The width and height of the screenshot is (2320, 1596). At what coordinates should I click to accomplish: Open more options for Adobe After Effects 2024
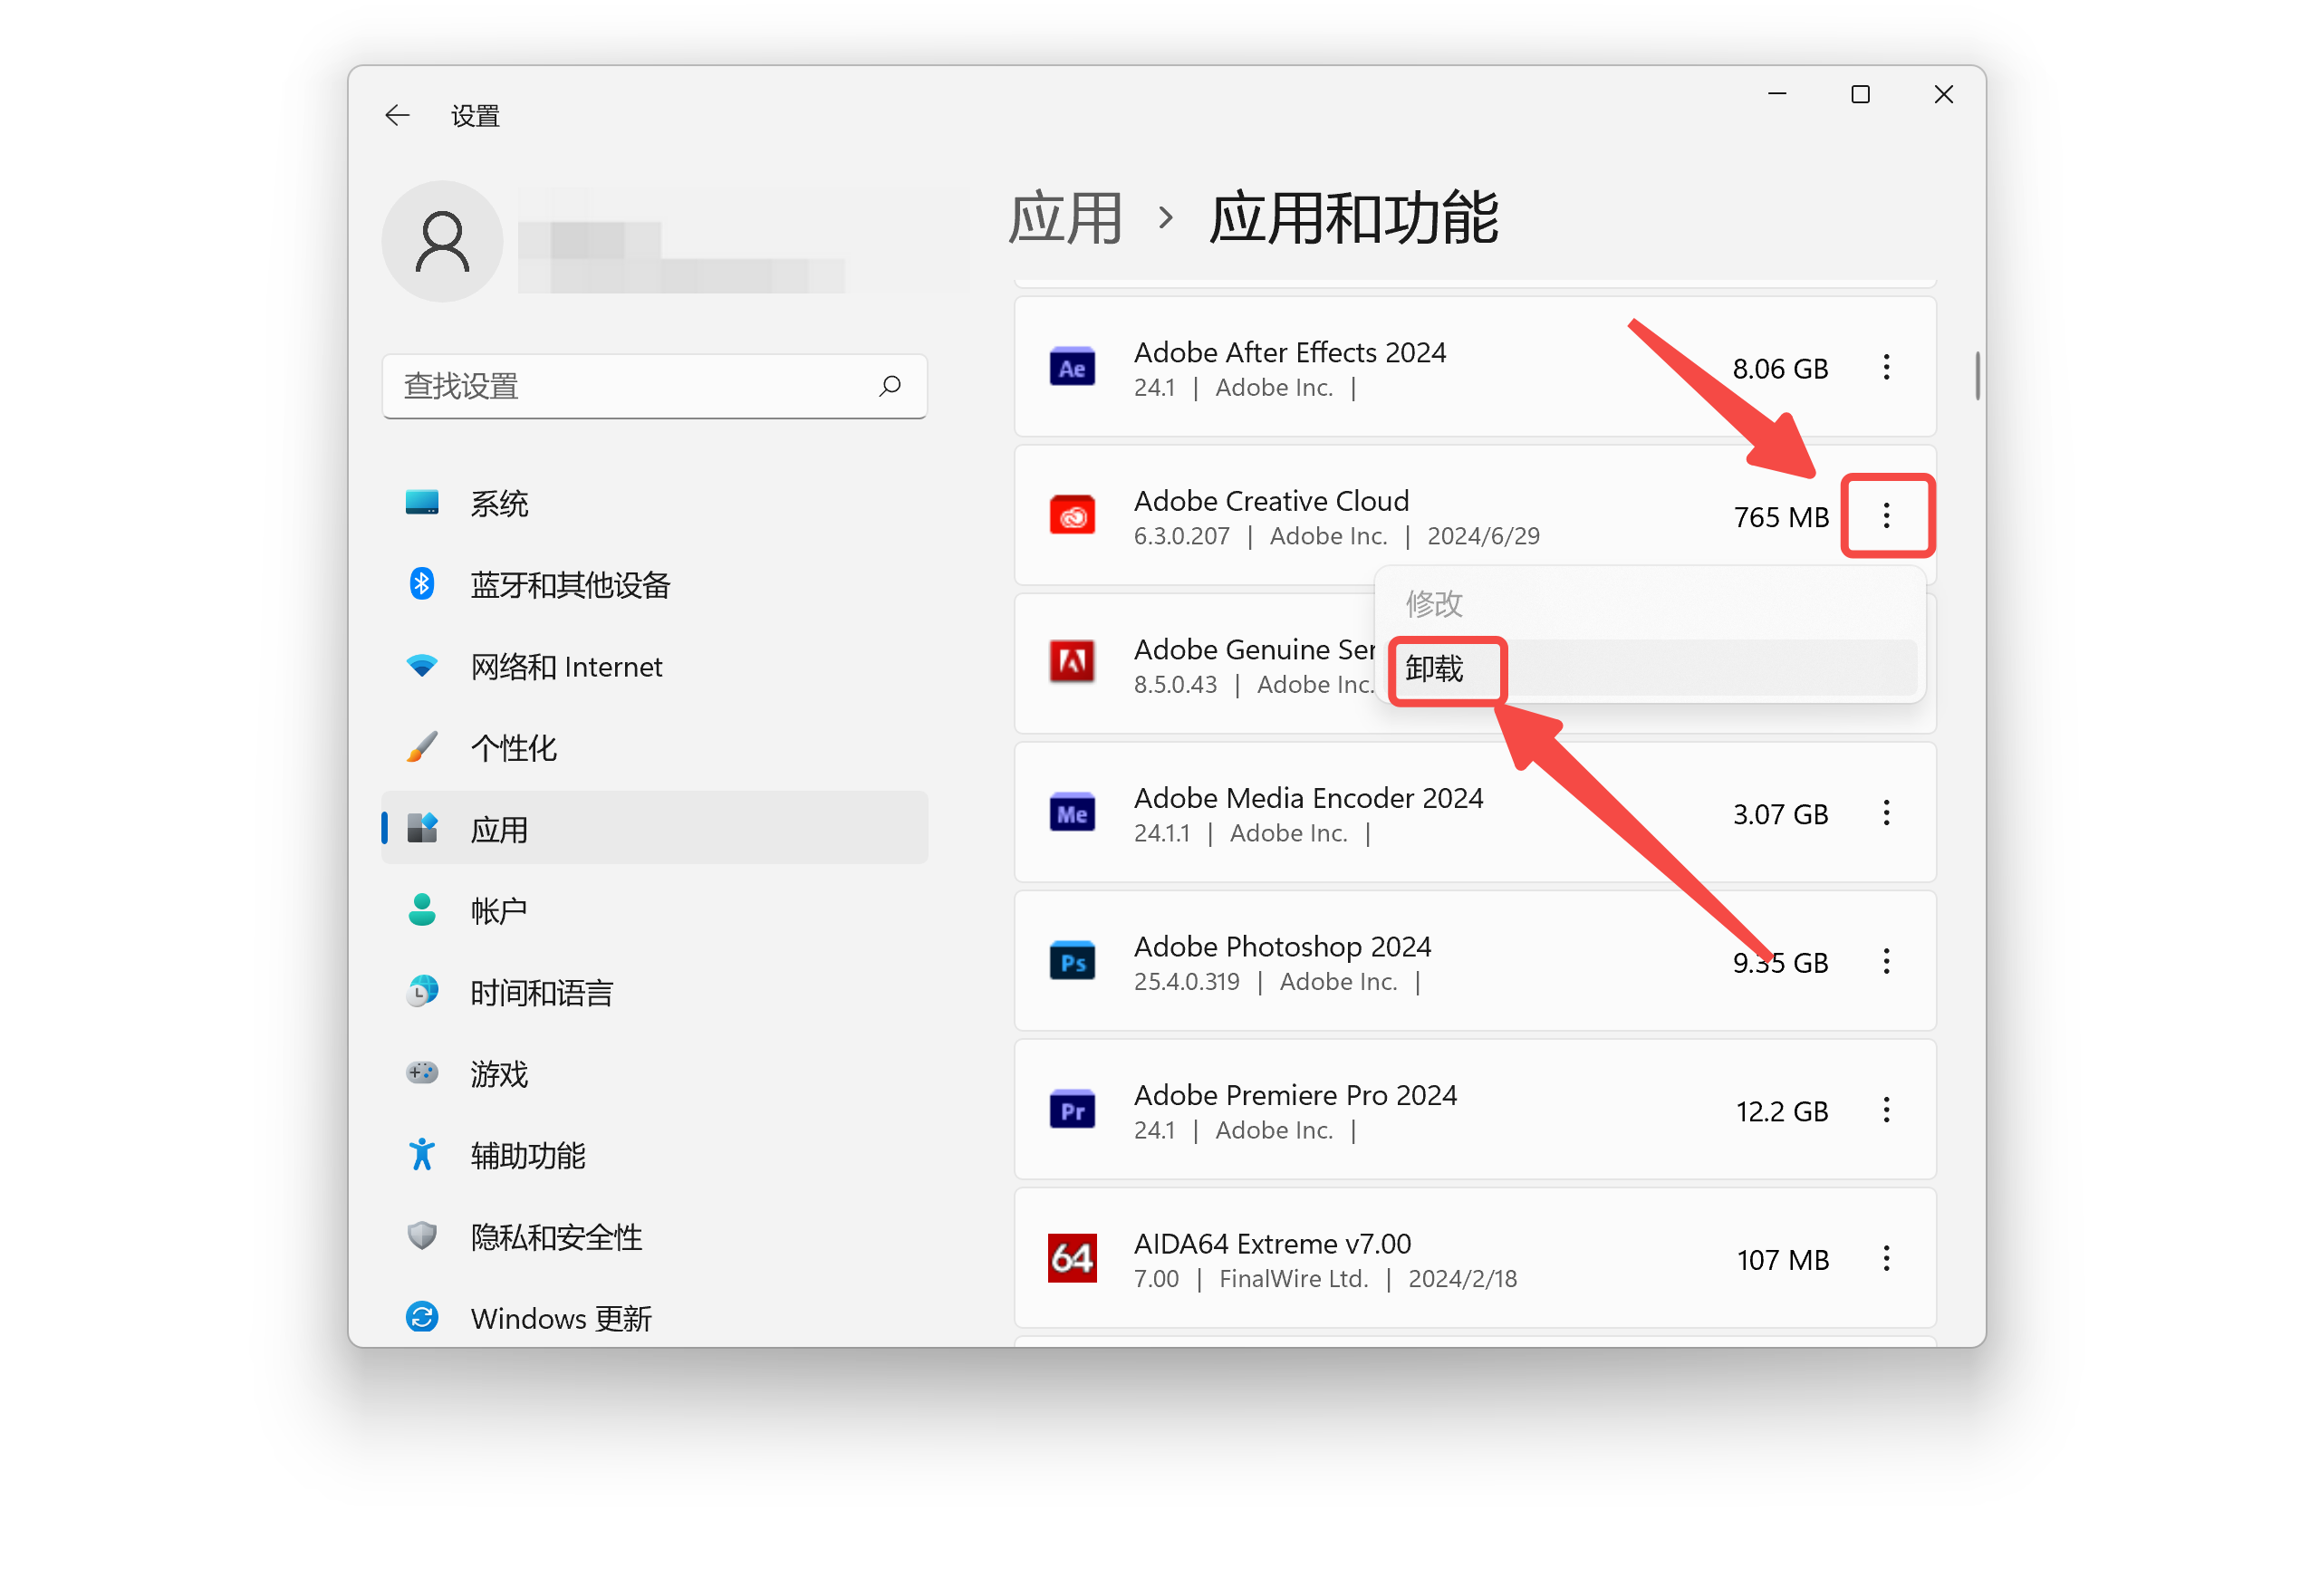[x=1887, y=368]
